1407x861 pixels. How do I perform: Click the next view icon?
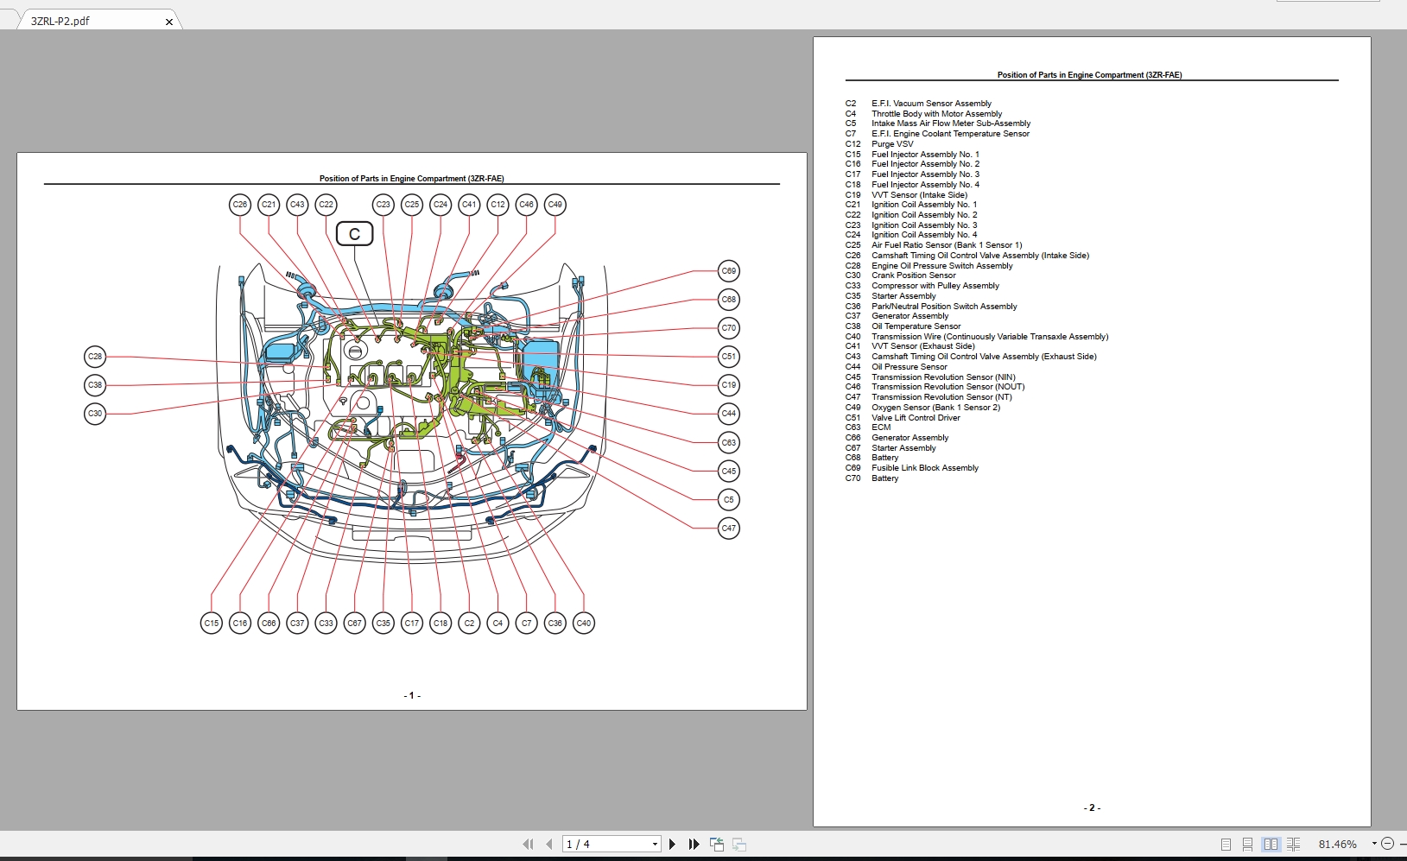739,844
